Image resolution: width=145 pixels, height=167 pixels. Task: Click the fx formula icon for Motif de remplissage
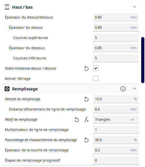coord(86,119)
